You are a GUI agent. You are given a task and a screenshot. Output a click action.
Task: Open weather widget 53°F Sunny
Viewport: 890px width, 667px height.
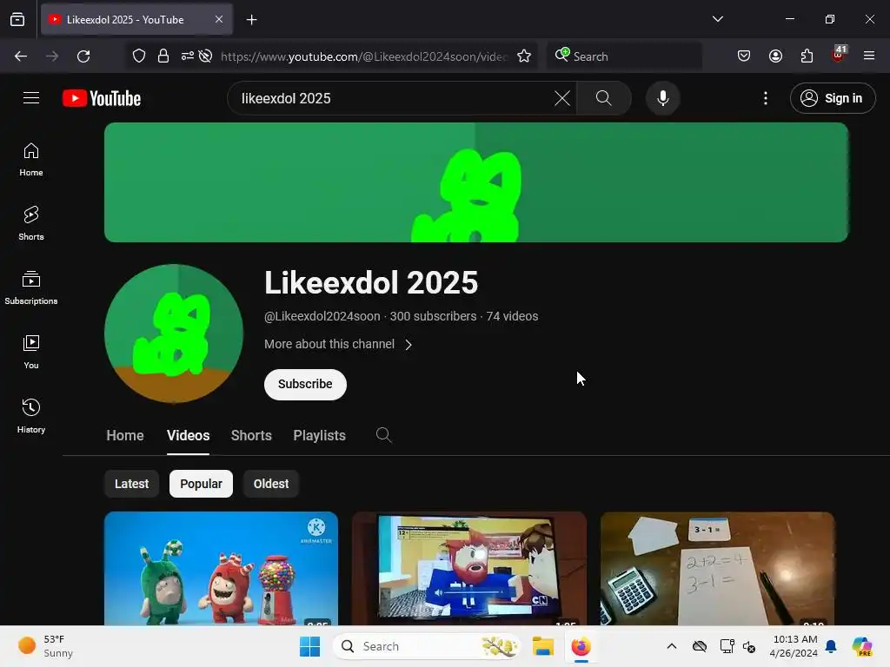(47, 646)
